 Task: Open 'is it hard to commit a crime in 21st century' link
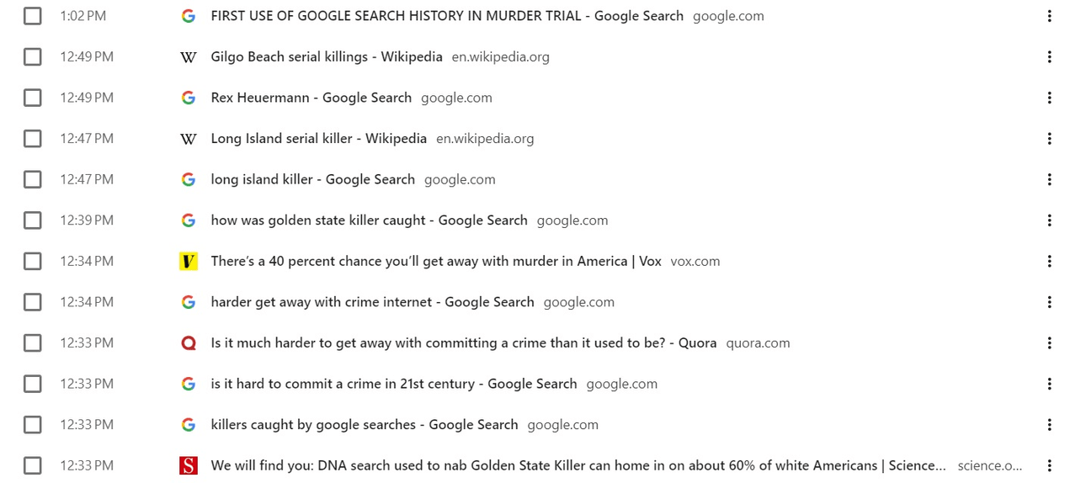click(x=393, y=384)
